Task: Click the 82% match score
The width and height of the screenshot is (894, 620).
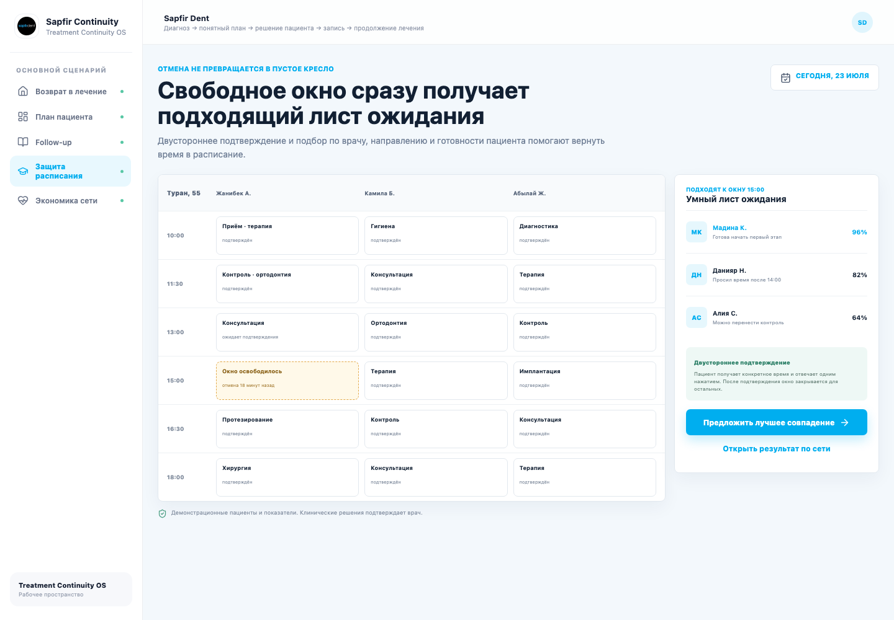Action: (859, 275)
